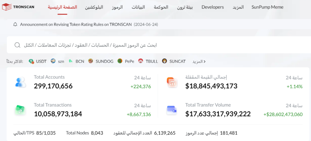Open the البيانات data menu
This screenshot has width=311, height=141.
click(138, 7)
